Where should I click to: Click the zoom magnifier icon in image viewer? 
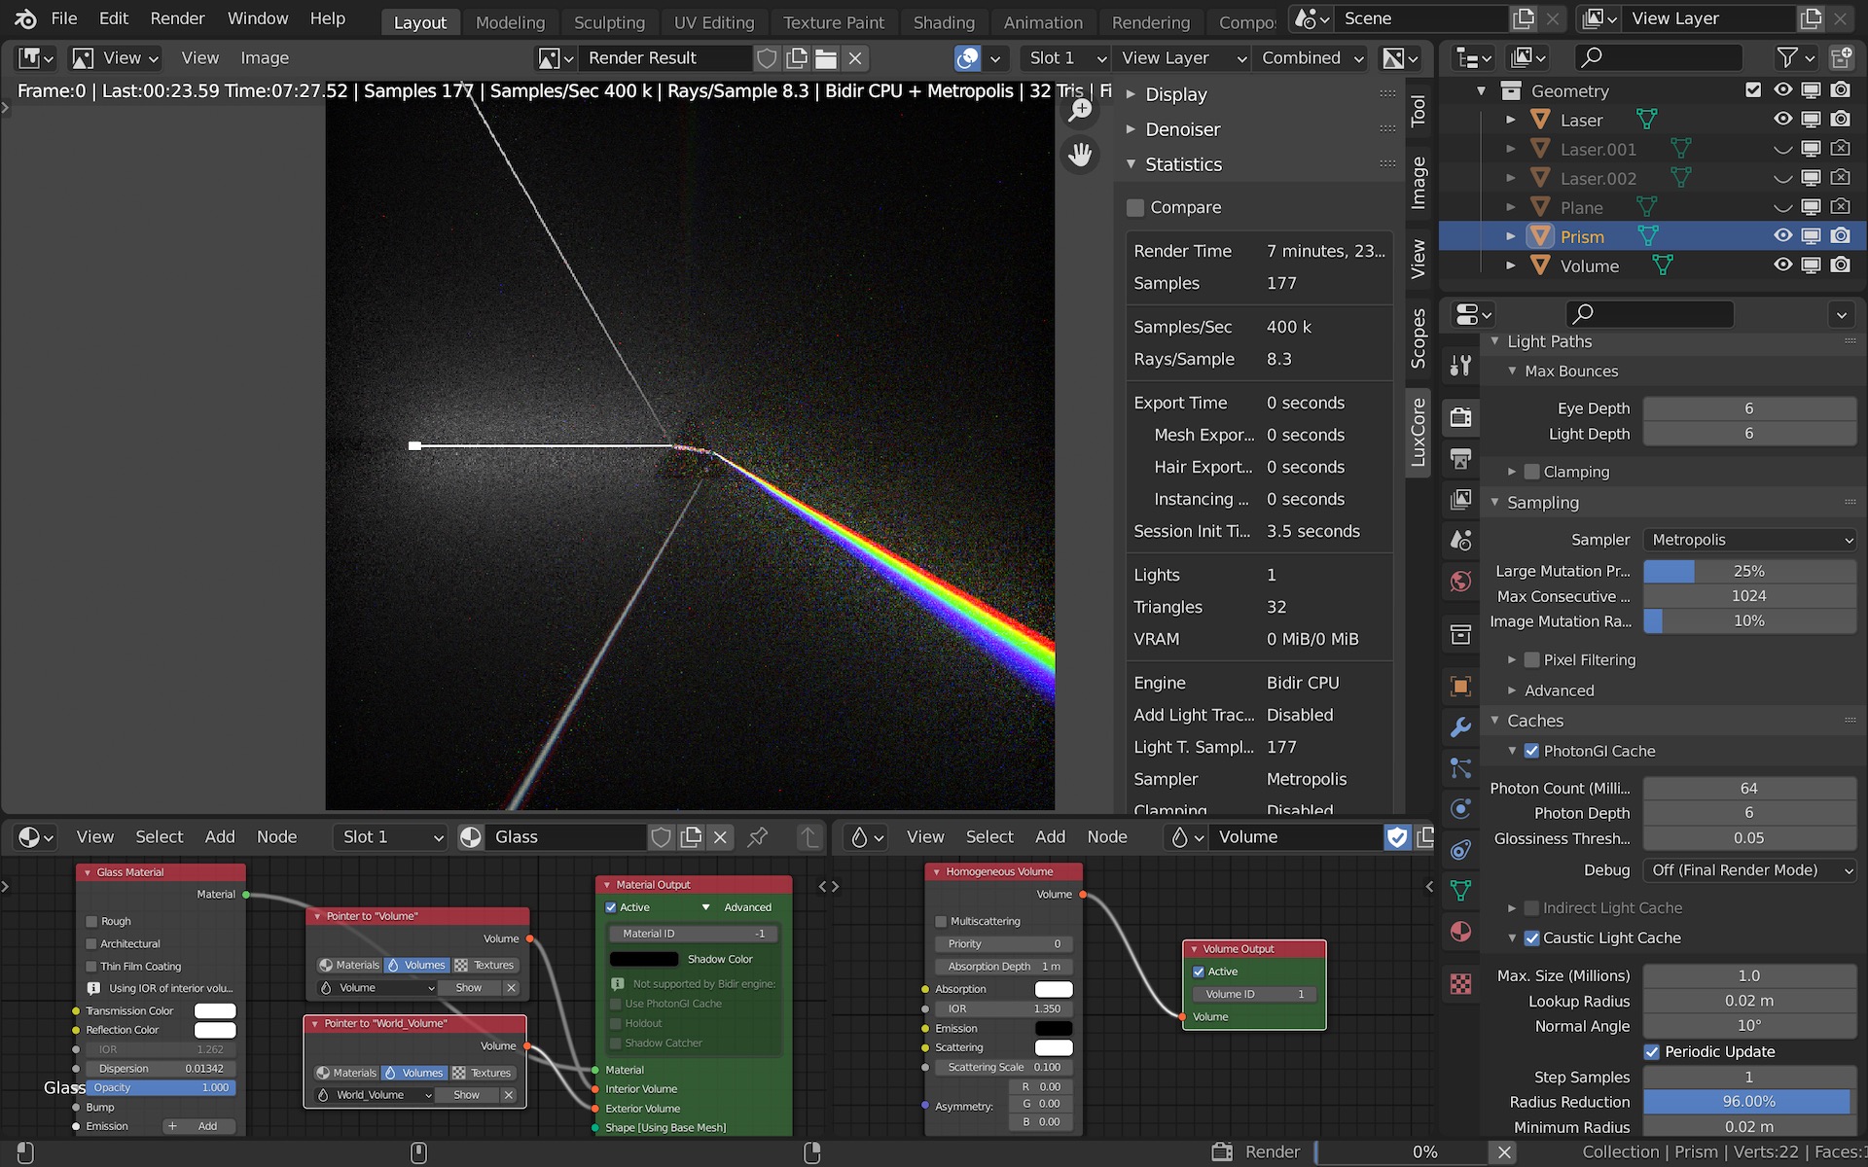[x=1080, y=111]
